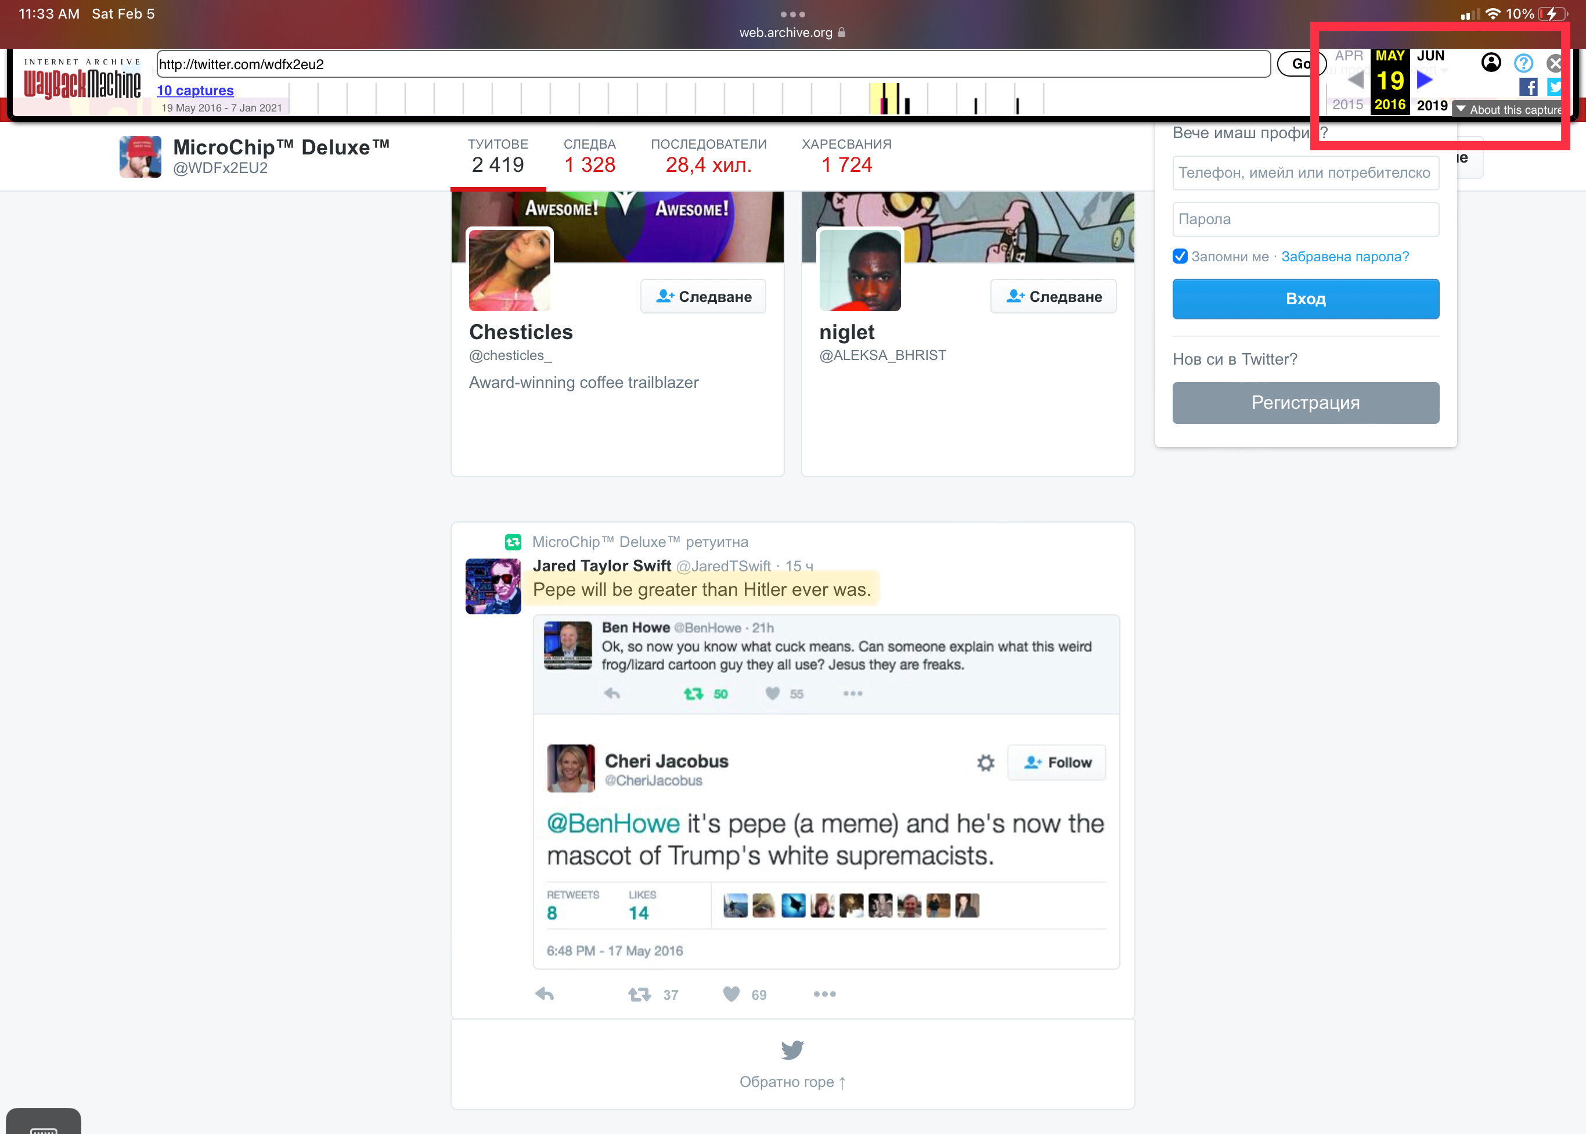The image size is (1586, 1134).
Task: Open the @ALEKSA_BHRIST handle link
Action: pyautogui.click(x=882, y=355)
